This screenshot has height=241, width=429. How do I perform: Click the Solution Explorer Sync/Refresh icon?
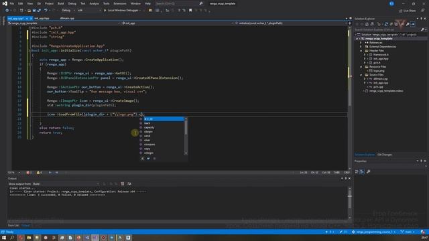(386, 24)
